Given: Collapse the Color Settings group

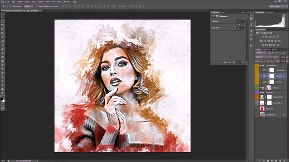Looking at the screenshot, I should [260, 66].
